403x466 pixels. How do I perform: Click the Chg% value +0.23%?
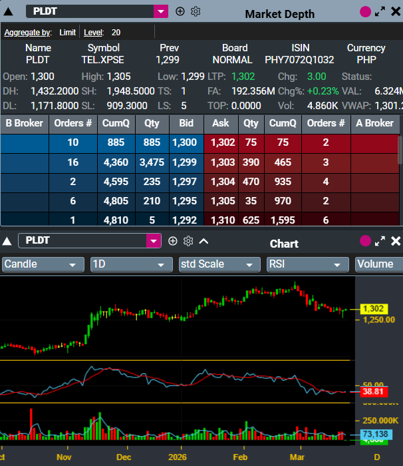(x=323, y=91)
